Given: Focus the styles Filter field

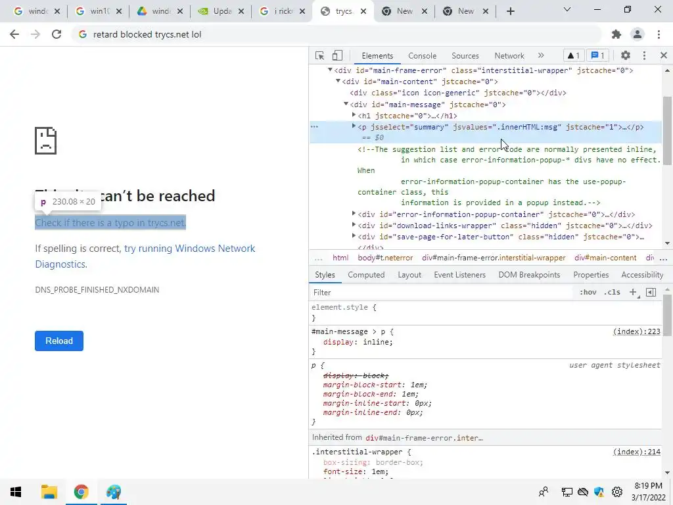Looking at the screenshot, I should (x=442, y=293).
